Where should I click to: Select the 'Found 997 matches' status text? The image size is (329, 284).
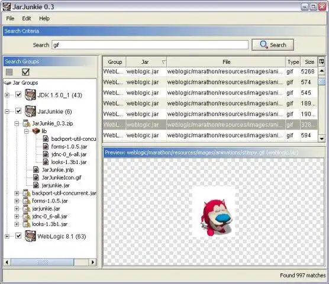click(302, 275)
